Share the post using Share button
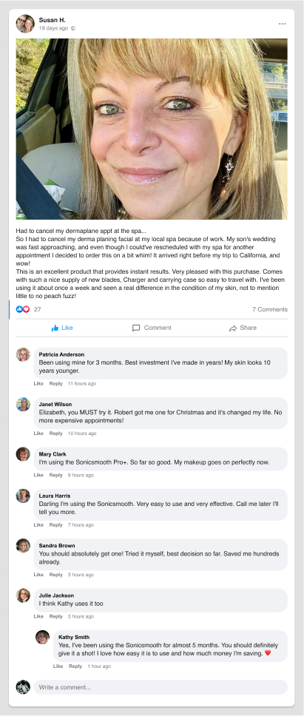Image resolution: width=304 pixels, height=716 pixels. pos(243,328)
